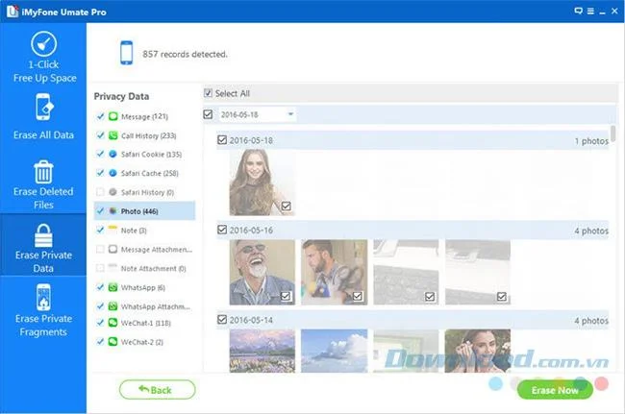
Task: Click the green Erase Now button
Action: tap(555, 390)
